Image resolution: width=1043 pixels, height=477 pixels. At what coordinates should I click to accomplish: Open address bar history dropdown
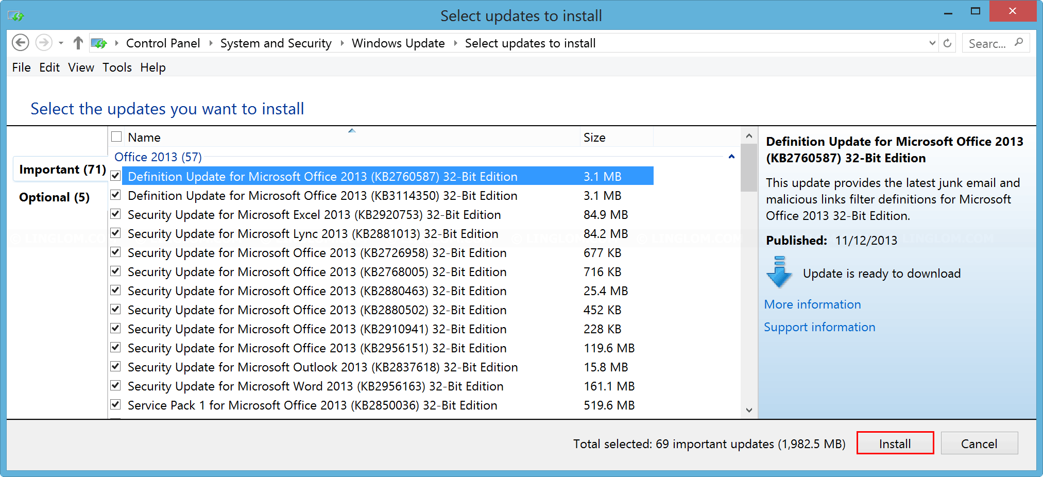coord(932,43)
